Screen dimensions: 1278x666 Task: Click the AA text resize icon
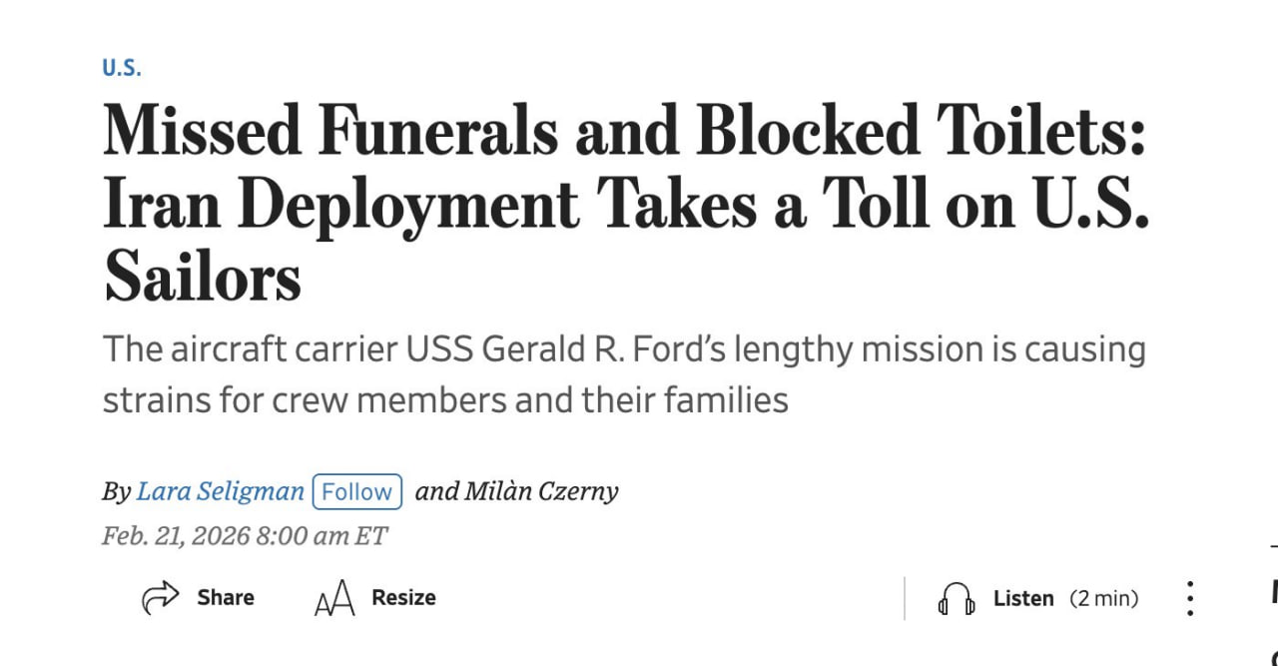334,600
